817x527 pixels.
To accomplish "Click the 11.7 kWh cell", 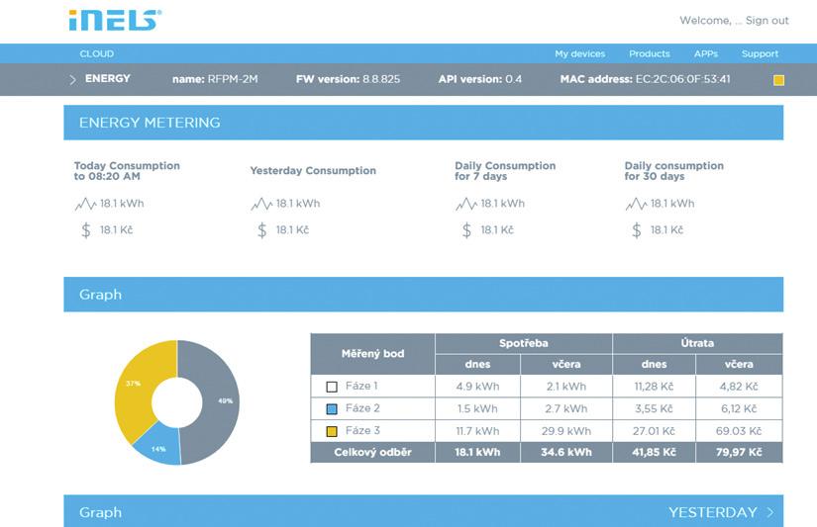I will pyautogui.click(x=477, y=431).
